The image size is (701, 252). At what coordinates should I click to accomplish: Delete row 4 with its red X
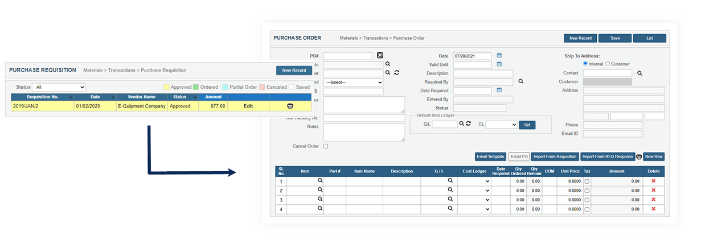pyautogui.click(x=653, y=209)
